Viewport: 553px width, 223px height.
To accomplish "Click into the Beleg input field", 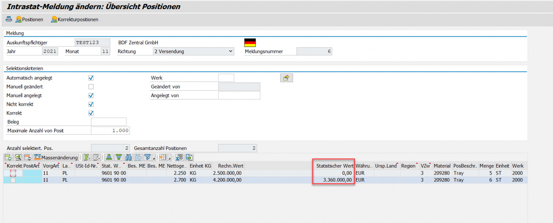I will tap(109, 122).
